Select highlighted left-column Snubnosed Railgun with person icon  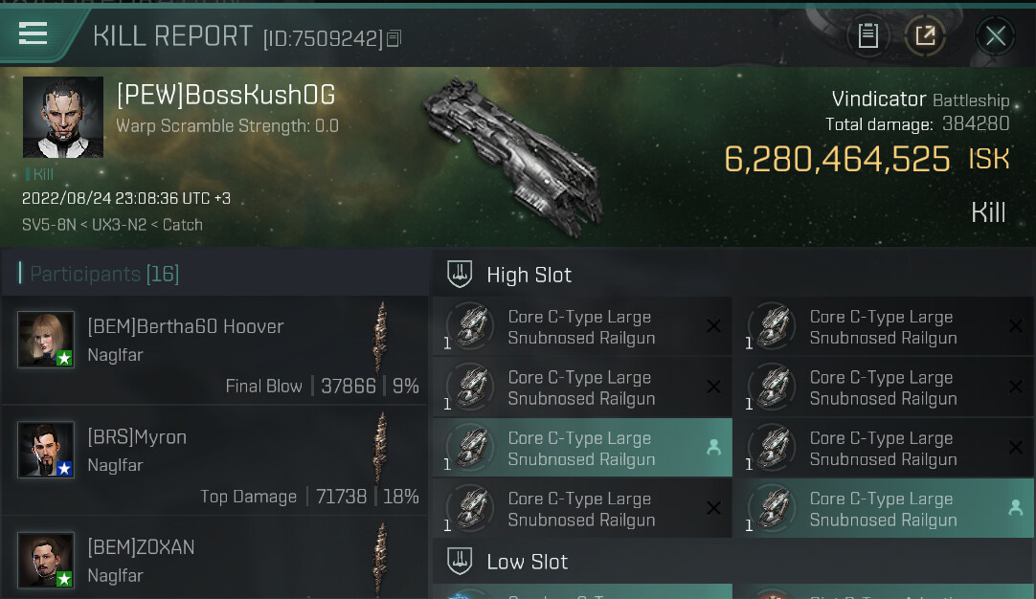tap(582, 448)
